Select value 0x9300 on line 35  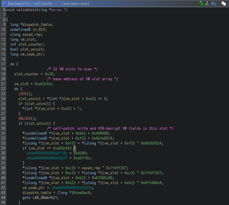[80, 153]
